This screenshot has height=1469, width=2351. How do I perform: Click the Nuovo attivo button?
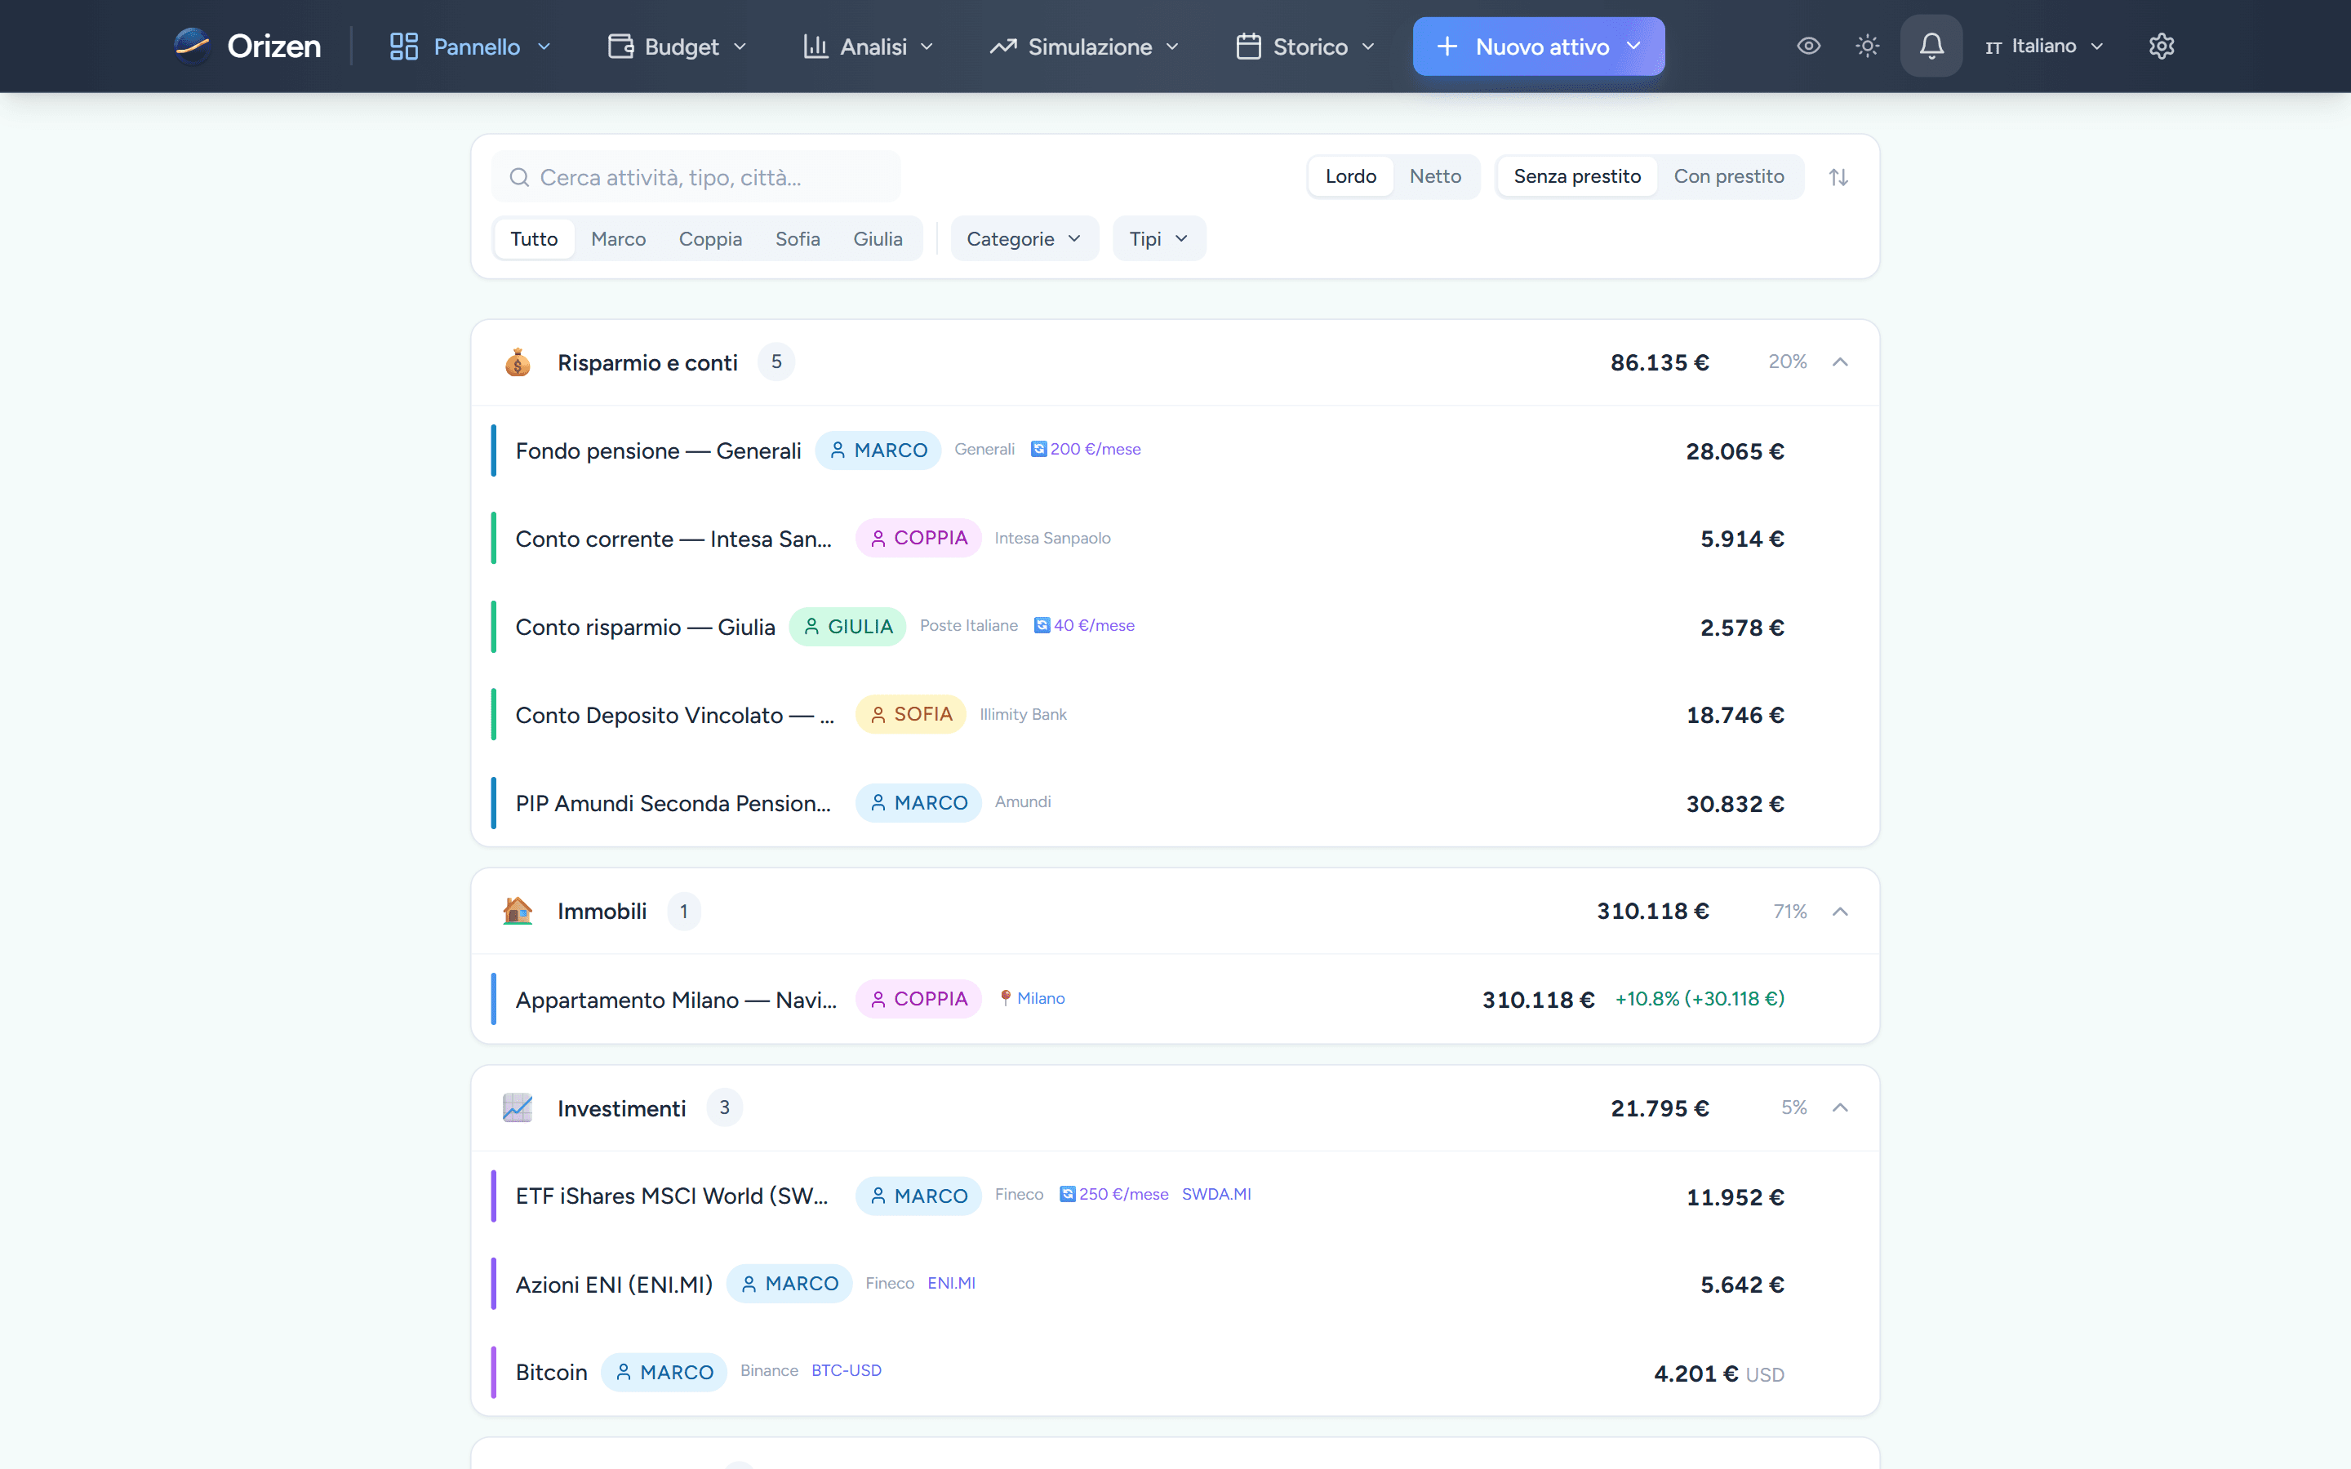tap(1539, 47)
